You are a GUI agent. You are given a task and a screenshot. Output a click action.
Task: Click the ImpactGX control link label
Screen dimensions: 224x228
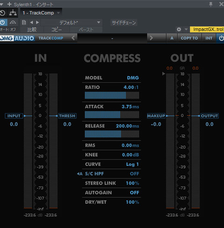(x=207, y=29)
